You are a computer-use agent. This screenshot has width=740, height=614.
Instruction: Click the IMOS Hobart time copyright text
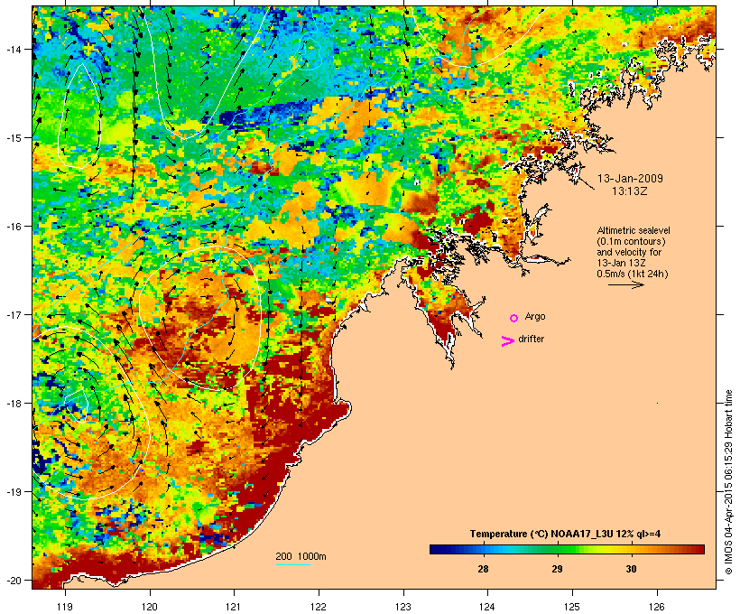728,482
